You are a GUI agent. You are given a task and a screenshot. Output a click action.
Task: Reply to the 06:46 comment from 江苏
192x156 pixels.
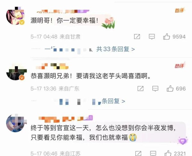point(153,153)
